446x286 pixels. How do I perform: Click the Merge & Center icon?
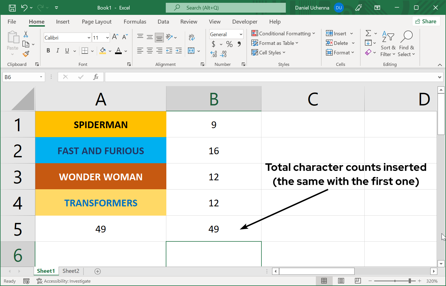pyautogui.click(x=191, y=51)
